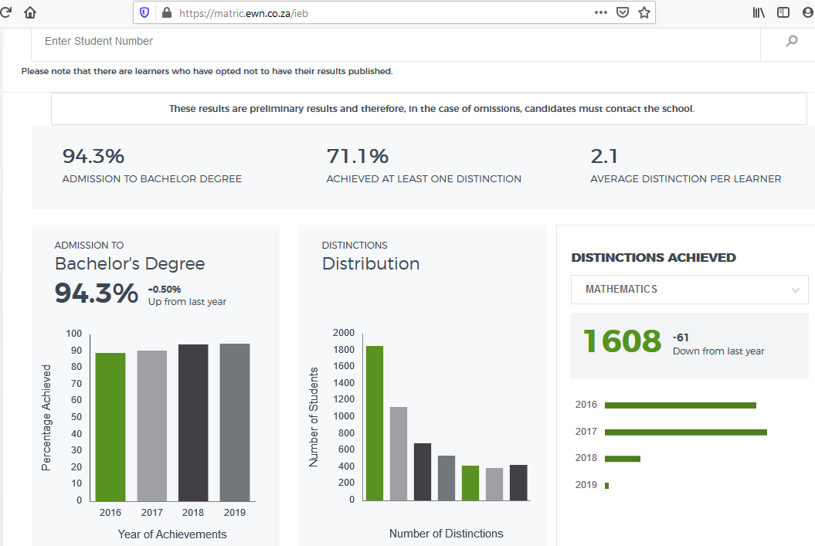This screenshot has height=546, width=815.
Task: Bookmark this page with the star icon
Action: (644, 12)
